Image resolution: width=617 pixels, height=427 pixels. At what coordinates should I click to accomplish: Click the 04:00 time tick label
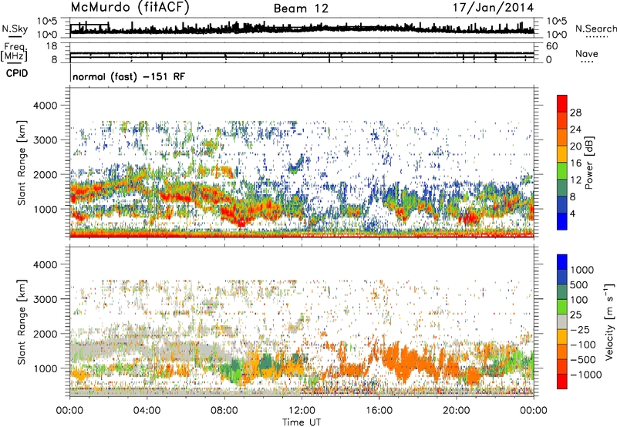click(147, 411)
